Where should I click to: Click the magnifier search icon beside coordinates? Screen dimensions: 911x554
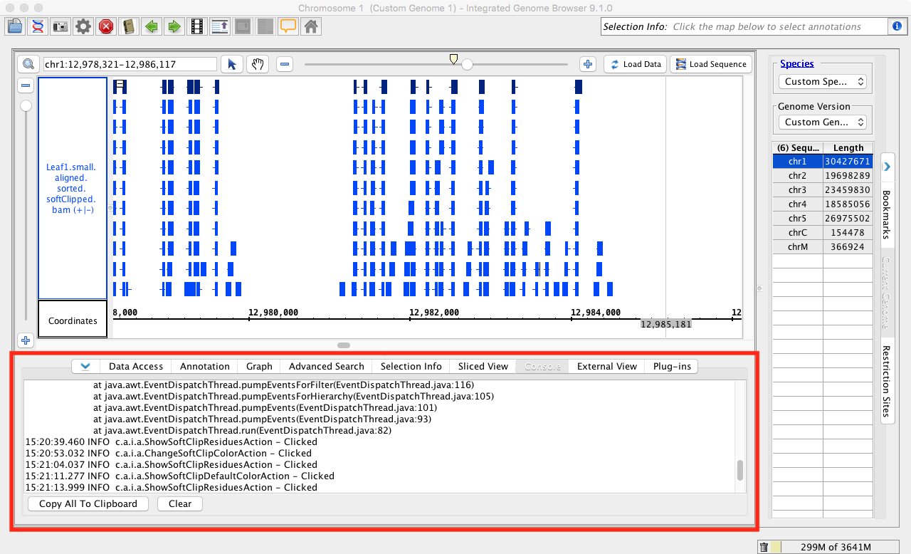[x=28, y=64]
